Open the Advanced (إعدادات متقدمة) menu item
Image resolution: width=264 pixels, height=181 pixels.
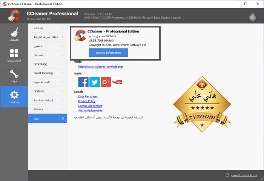click(48, 100)
